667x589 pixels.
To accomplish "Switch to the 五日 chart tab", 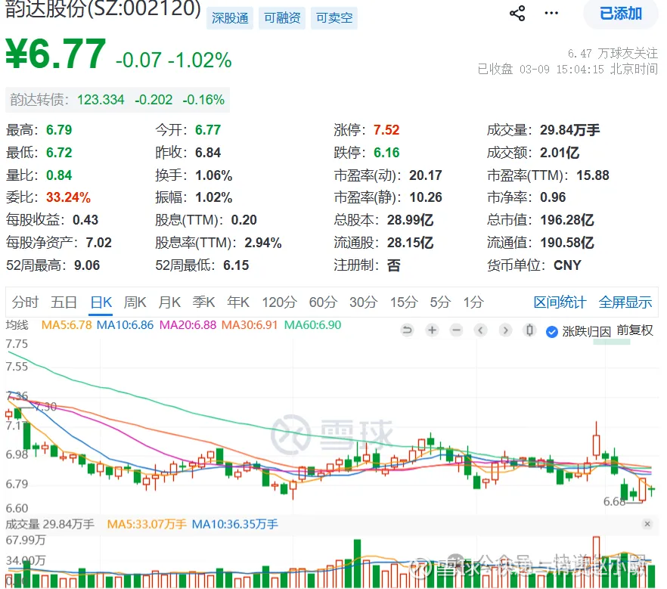I will [64, 302].
